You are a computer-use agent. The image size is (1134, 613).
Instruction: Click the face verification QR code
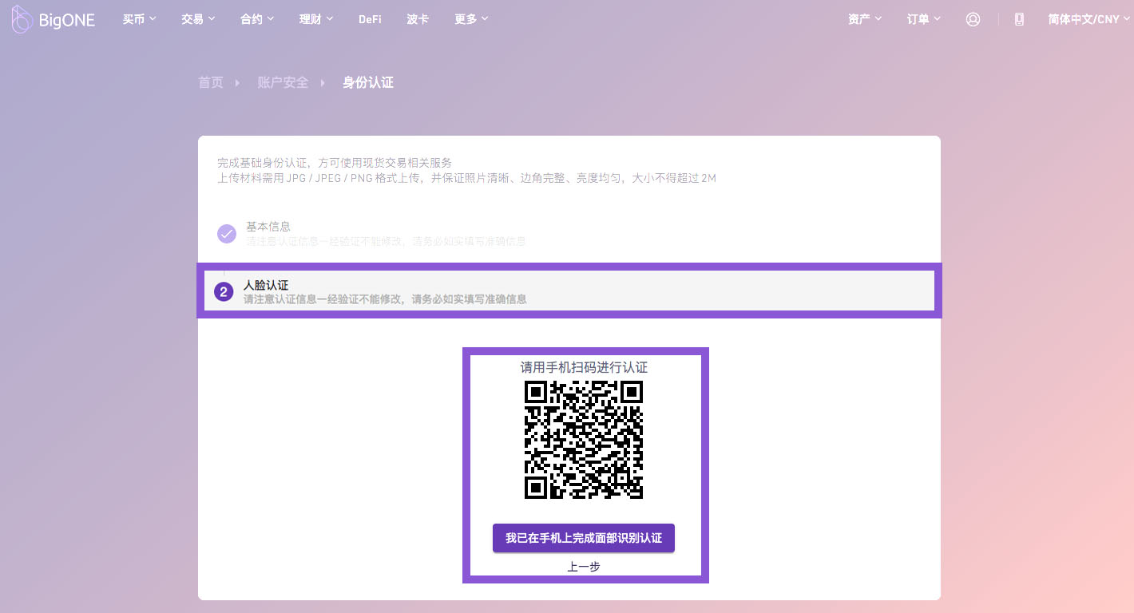pyautogui.click(x=584, y=440)
